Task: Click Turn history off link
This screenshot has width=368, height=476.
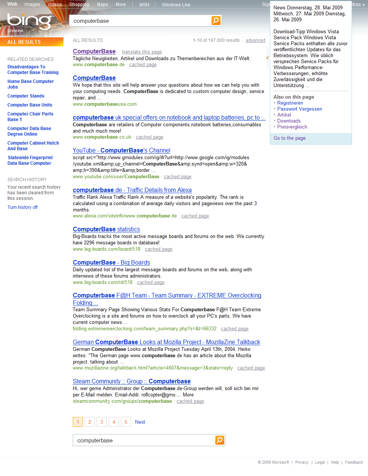Action: click(x=22, y=207)
